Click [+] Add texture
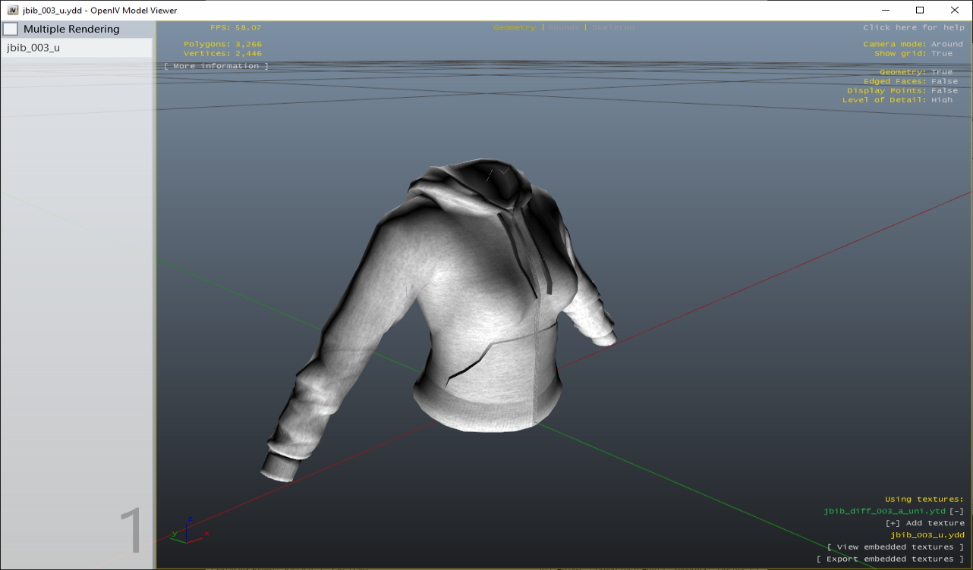This screenshot has height=570, width=973. pyautogui.click(x=925, y=523)
